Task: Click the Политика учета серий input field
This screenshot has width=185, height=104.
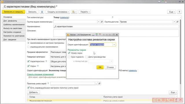Action: click(73, 83)
